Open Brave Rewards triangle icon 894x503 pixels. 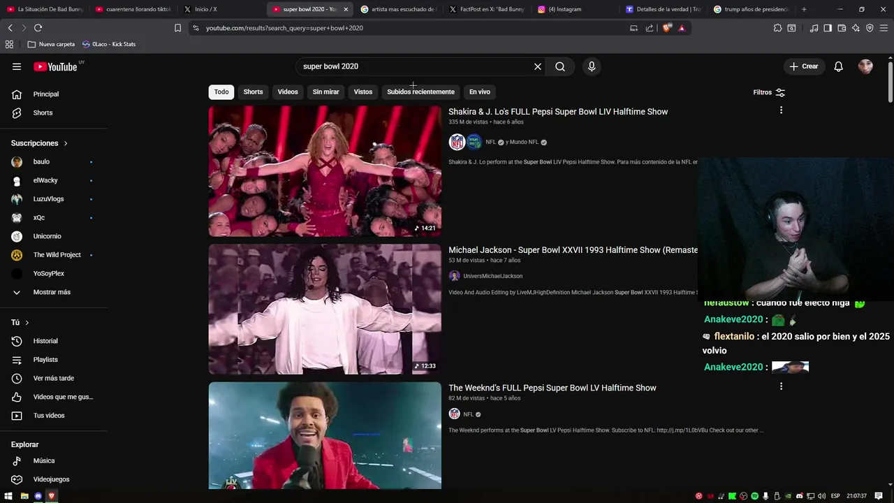click(682, 28)
